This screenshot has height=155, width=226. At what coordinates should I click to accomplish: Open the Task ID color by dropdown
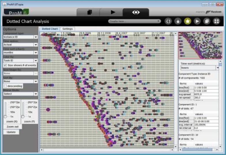[x=20, y=61]
